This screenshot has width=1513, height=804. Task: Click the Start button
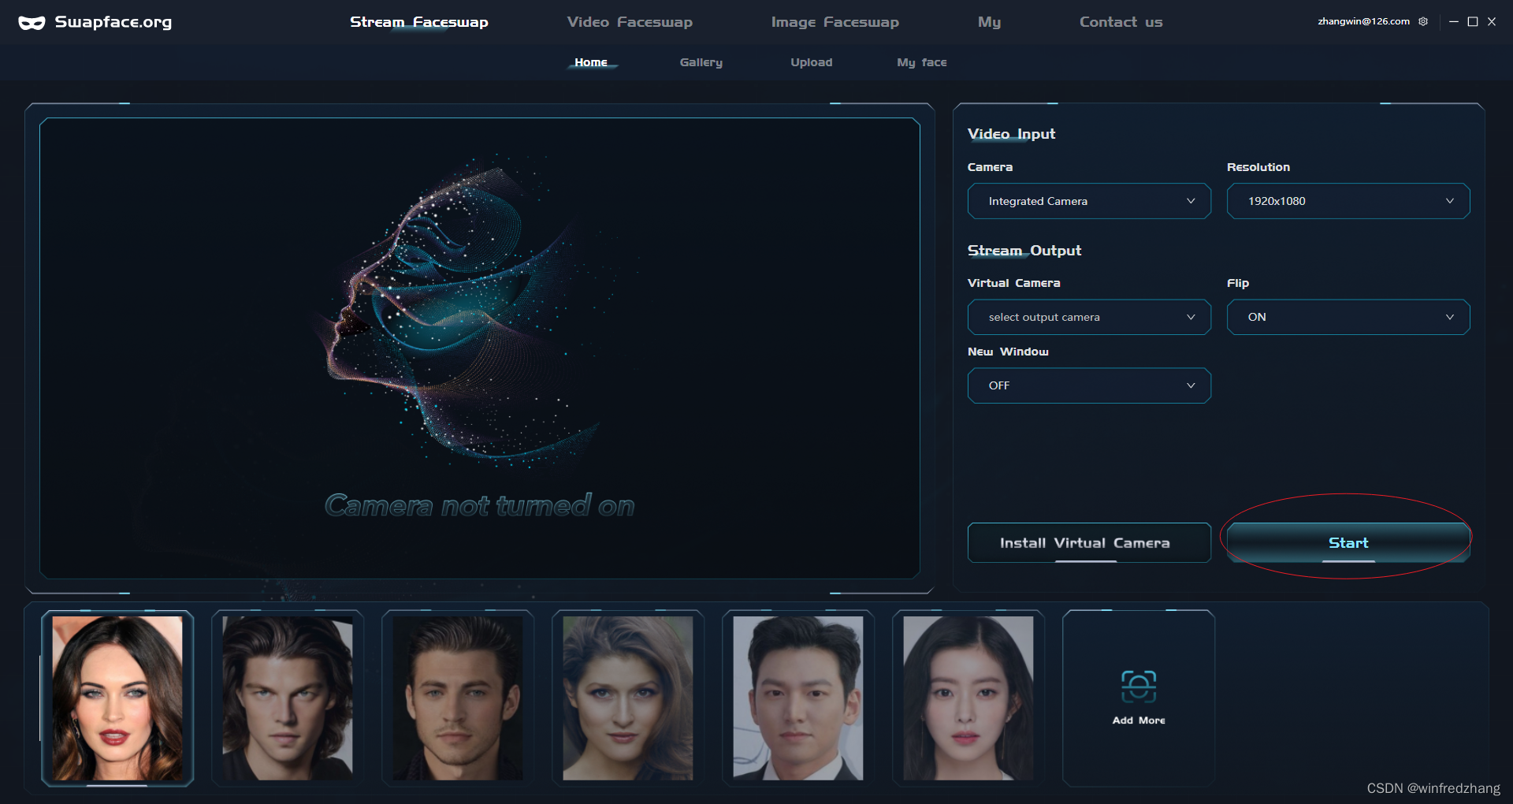click(1348, 542)
